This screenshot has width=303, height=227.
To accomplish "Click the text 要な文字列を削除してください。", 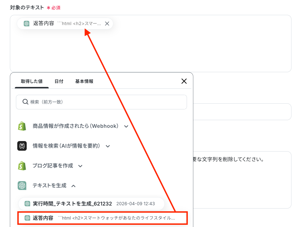I will (228, 160).
